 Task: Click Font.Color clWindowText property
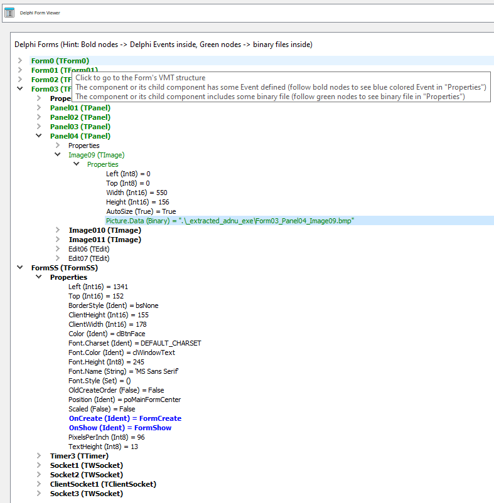click(122, 352)
